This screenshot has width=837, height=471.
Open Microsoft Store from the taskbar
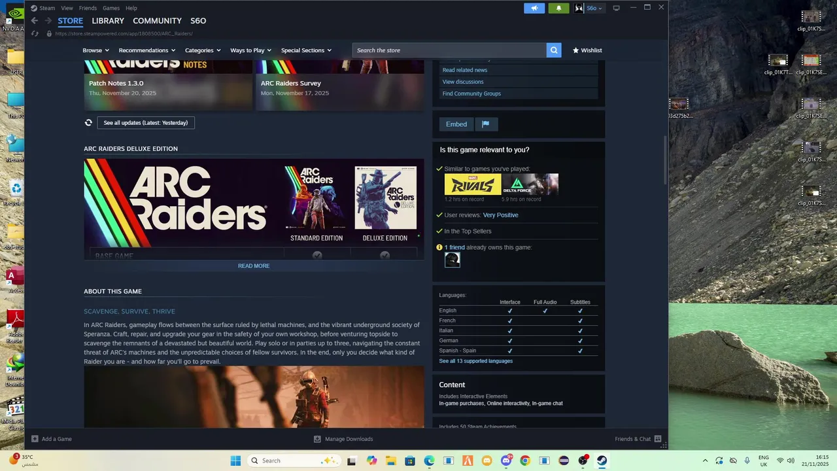(x=410, y=461)
